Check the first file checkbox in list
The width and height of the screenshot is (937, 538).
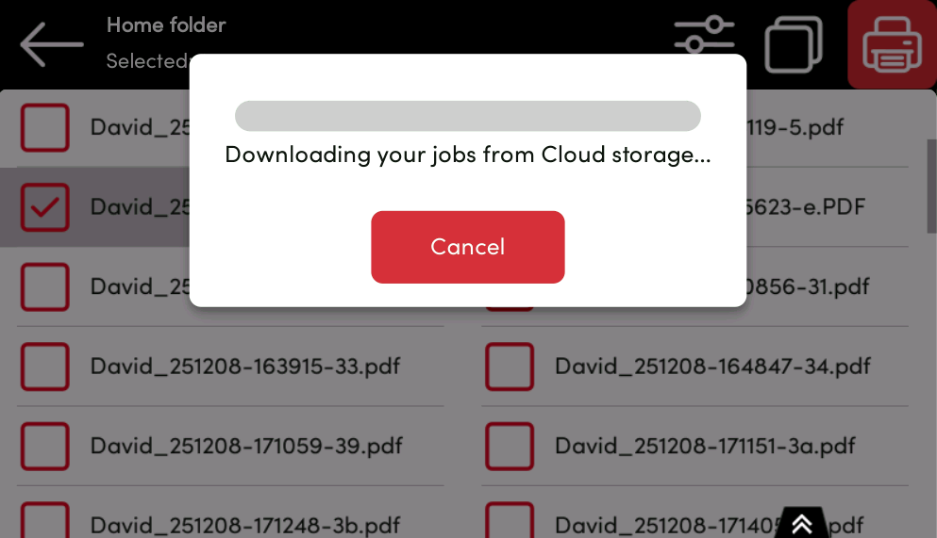pos(44,127)
